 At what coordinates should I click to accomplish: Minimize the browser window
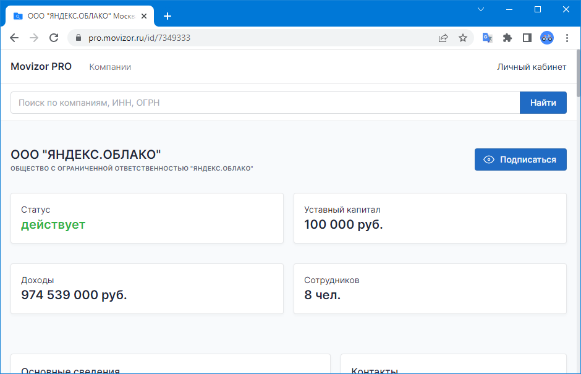[509, 9]
